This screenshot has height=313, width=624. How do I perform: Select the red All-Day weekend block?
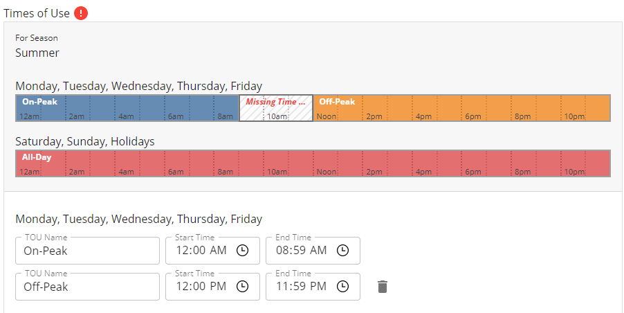pos(313,163)
